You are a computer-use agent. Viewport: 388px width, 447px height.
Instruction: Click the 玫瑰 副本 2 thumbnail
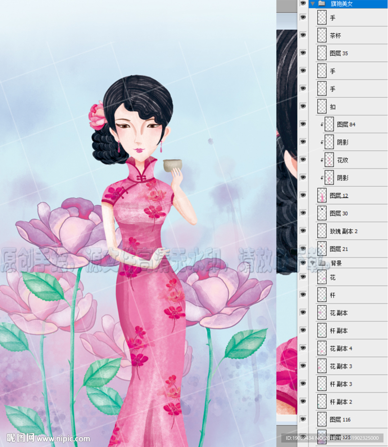322,231
